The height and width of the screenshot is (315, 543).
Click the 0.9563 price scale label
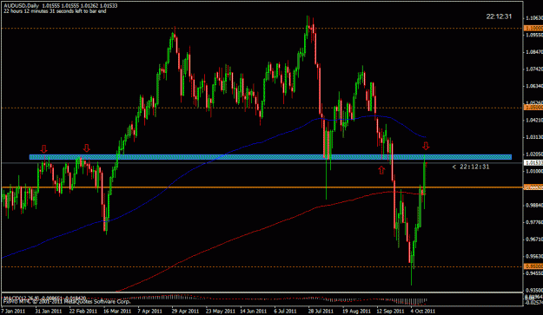click(x=534, y=256)
